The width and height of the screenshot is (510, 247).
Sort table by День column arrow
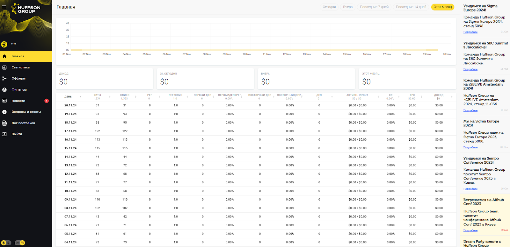point(81,97)
